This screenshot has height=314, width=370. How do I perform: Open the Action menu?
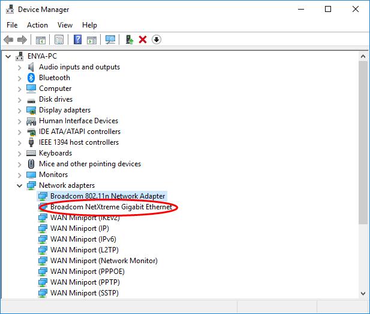tap(37, 25)
